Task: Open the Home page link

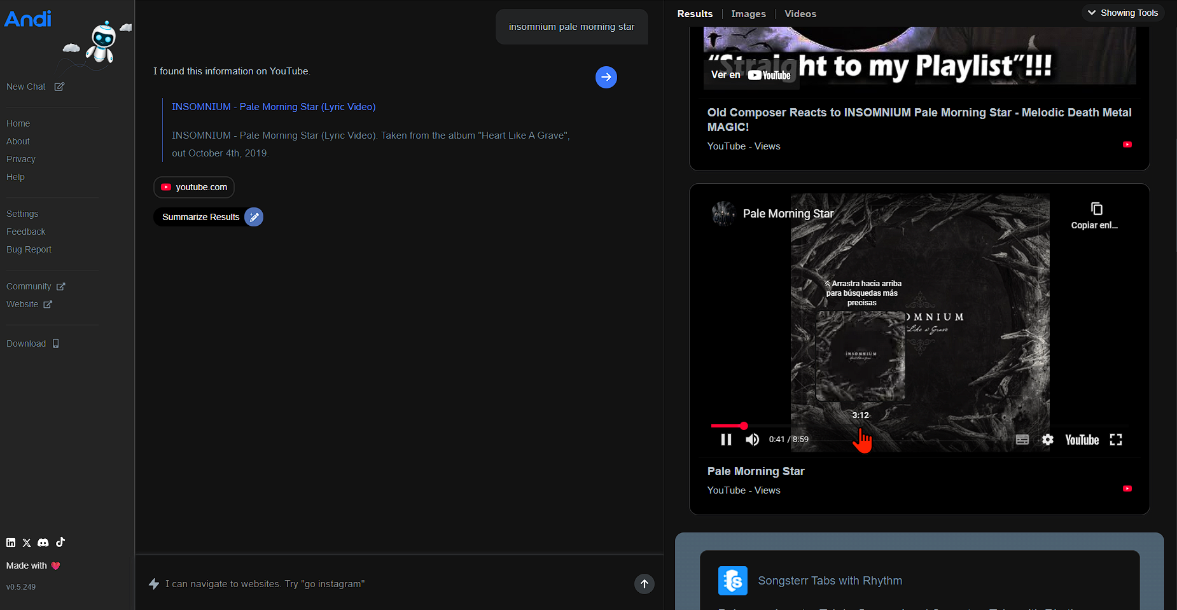Action: pos(18,123)
